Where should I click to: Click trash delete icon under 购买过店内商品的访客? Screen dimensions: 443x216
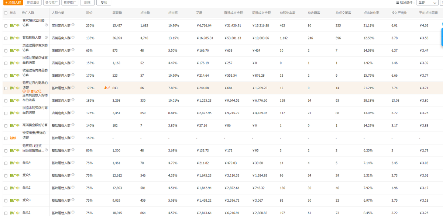point(32,91)
